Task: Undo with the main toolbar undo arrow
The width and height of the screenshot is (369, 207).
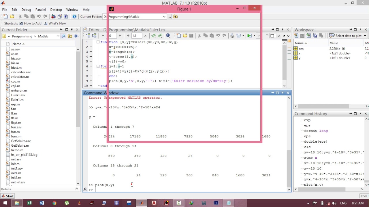Action: coord(39,17)
